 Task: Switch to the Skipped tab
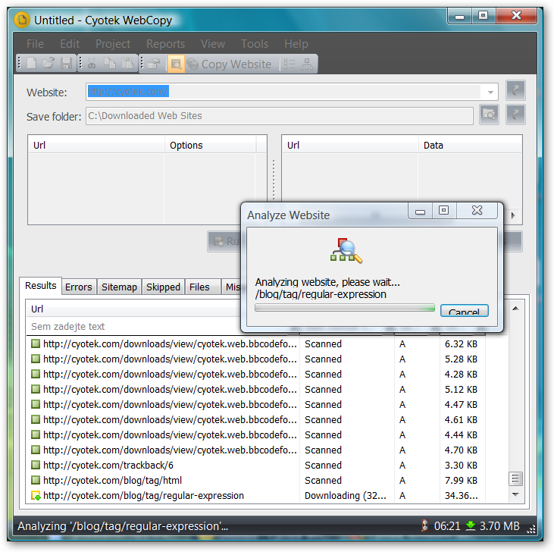(x=163, y=287)
